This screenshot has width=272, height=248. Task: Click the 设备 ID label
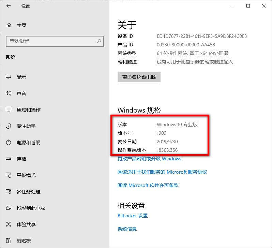tap(125, 36)
